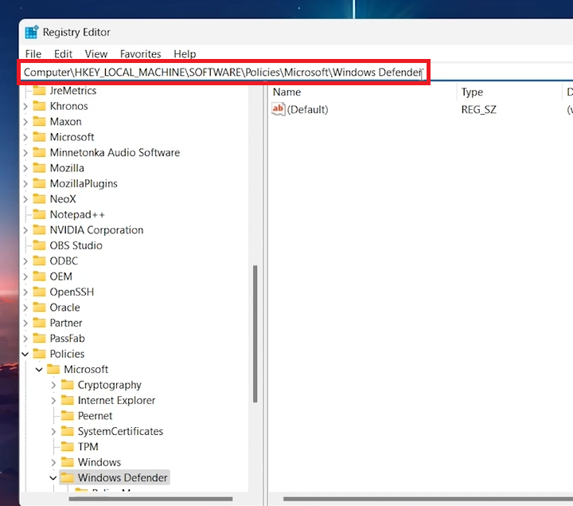Select the NeoX key label

(x=63, y=199)
